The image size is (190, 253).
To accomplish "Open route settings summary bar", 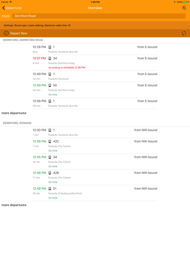I will 95,25.
